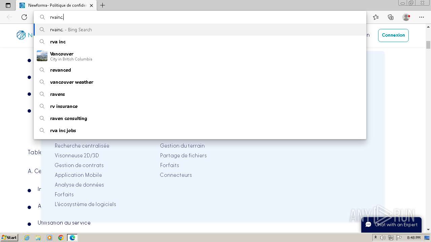Open the browser Settings and more menu
This screenshot has height=242, width=431.
coord(422,17)
